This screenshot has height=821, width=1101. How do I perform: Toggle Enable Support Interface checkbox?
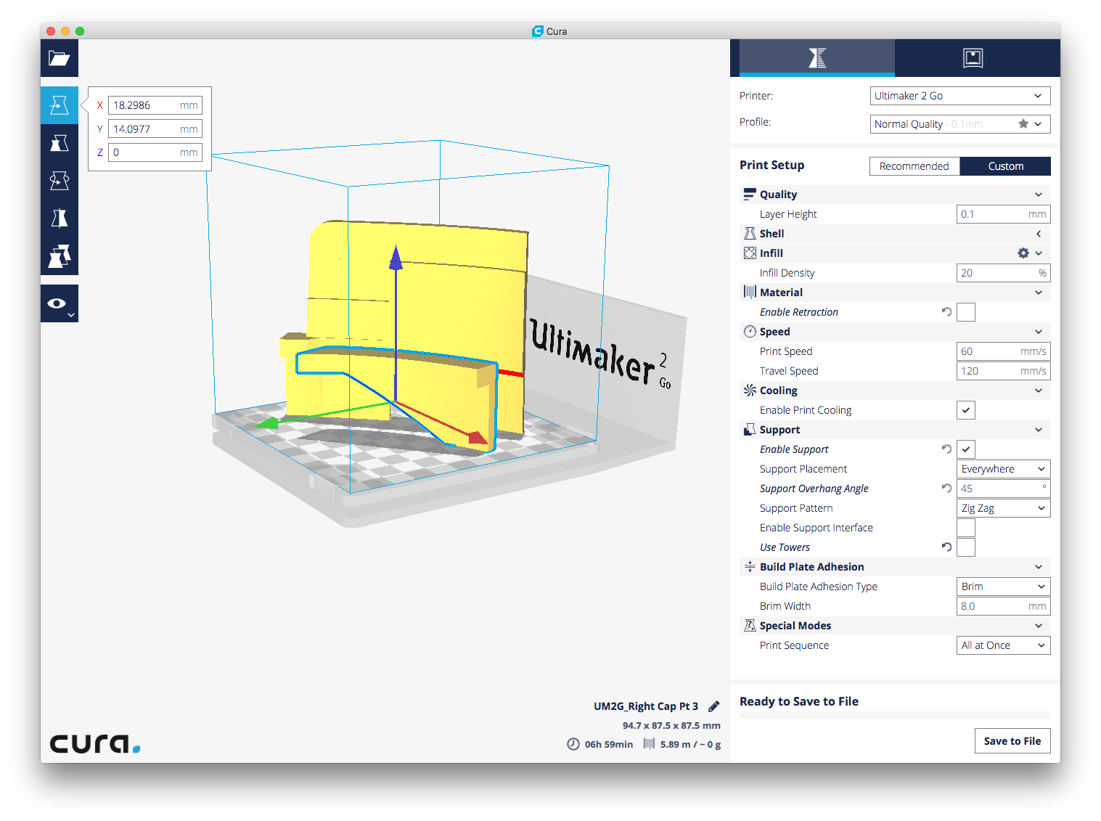pyautogui.click(x=966, y=528)
